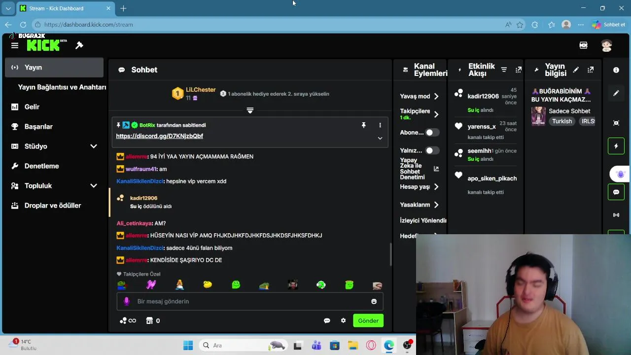The height and width of the screenshot is (355, 631).
Task: Open Yayın Bağlantısı ve Anahtarı page
Action: [x=62, y=87]
